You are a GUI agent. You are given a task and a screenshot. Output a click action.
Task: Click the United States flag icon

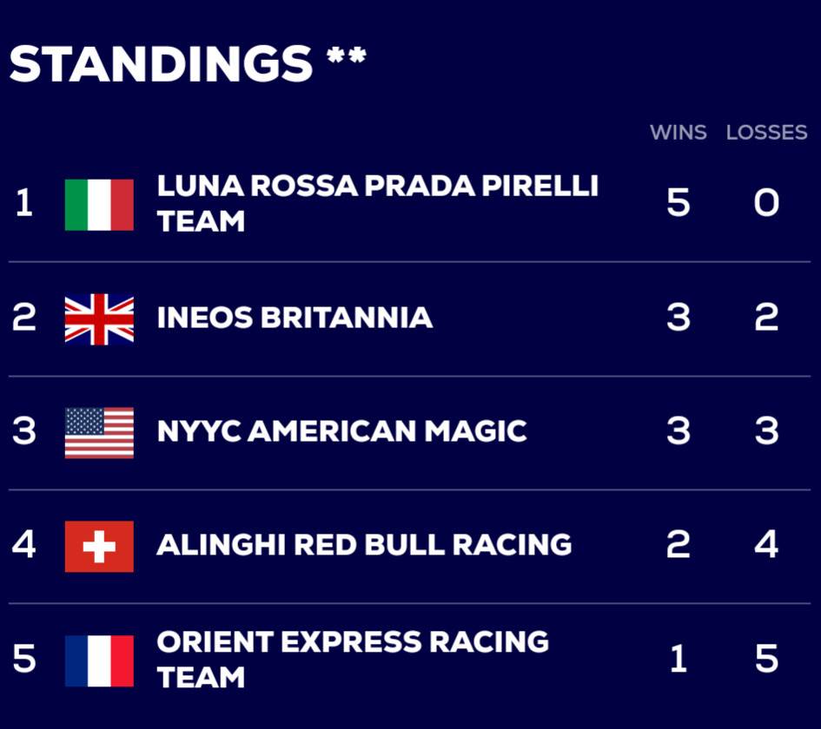point(99,432)
